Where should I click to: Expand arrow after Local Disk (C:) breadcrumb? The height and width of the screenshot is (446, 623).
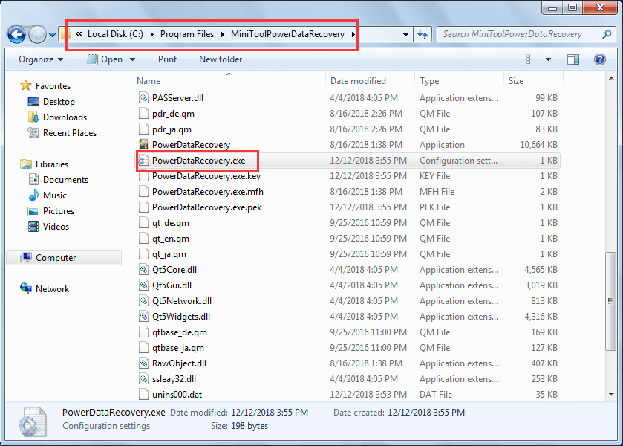tap(151, 34)
